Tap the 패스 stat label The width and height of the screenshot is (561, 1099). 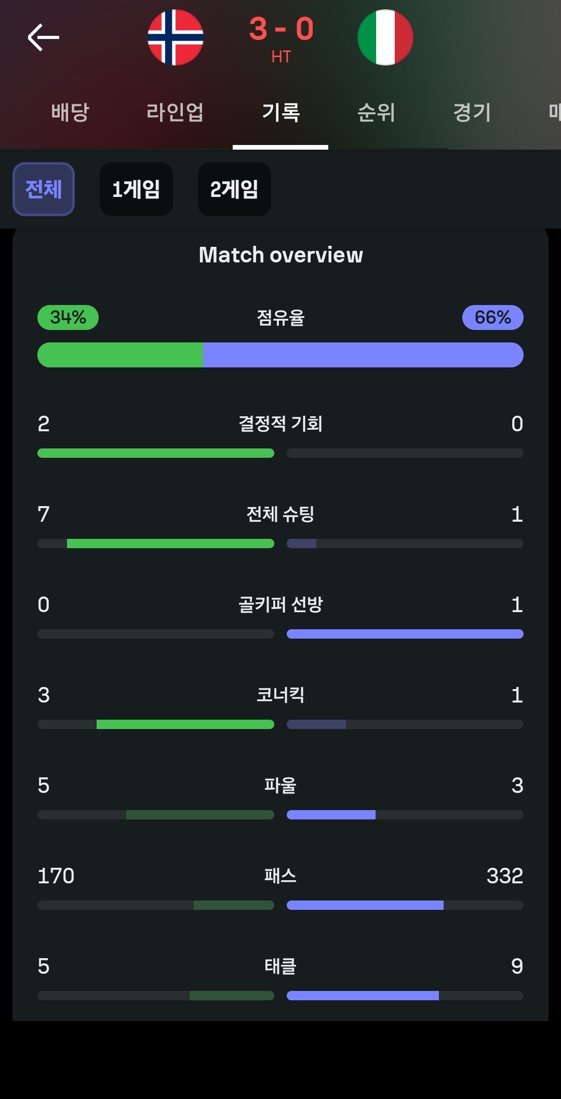pos(280,876)
